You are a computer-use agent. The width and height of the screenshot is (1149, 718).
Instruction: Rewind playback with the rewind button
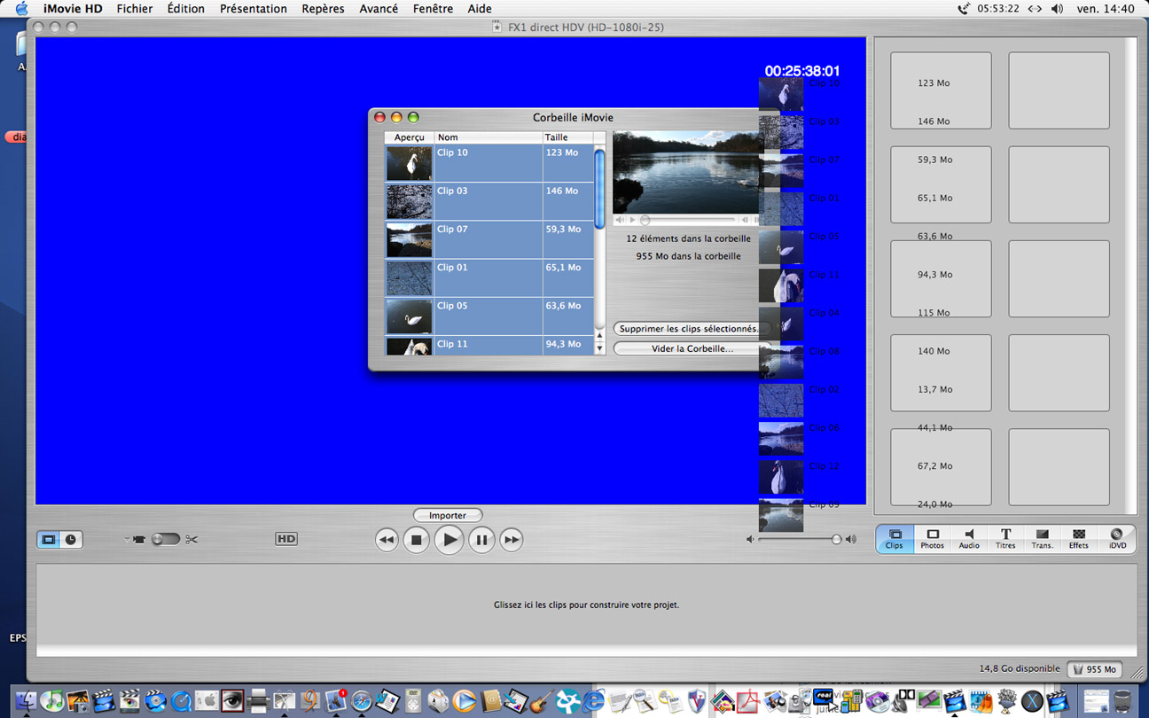click(x=387, y=539)
